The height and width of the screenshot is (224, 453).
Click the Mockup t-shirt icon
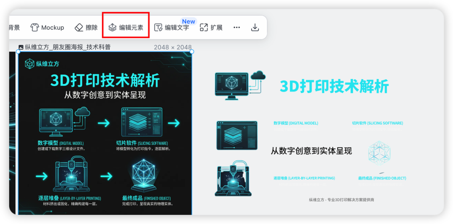pos(35,28)
